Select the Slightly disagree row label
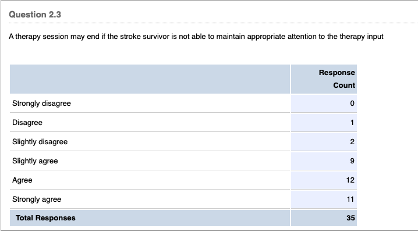This screenshot has width=418, height=232. pos(40,142)
